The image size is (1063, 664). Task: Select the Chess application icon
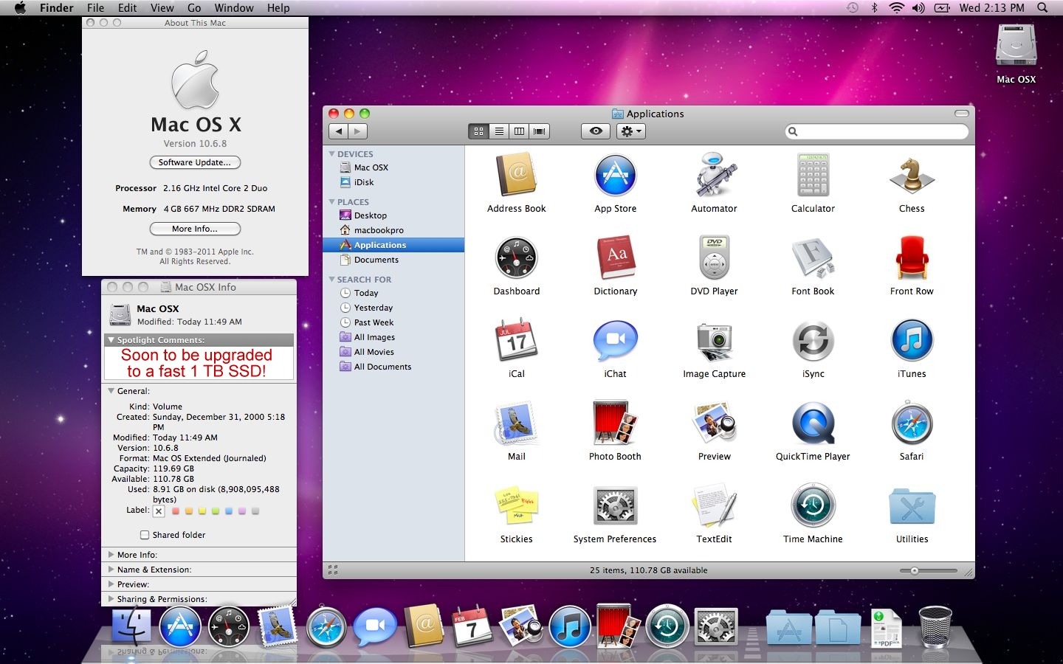point(912,176)
